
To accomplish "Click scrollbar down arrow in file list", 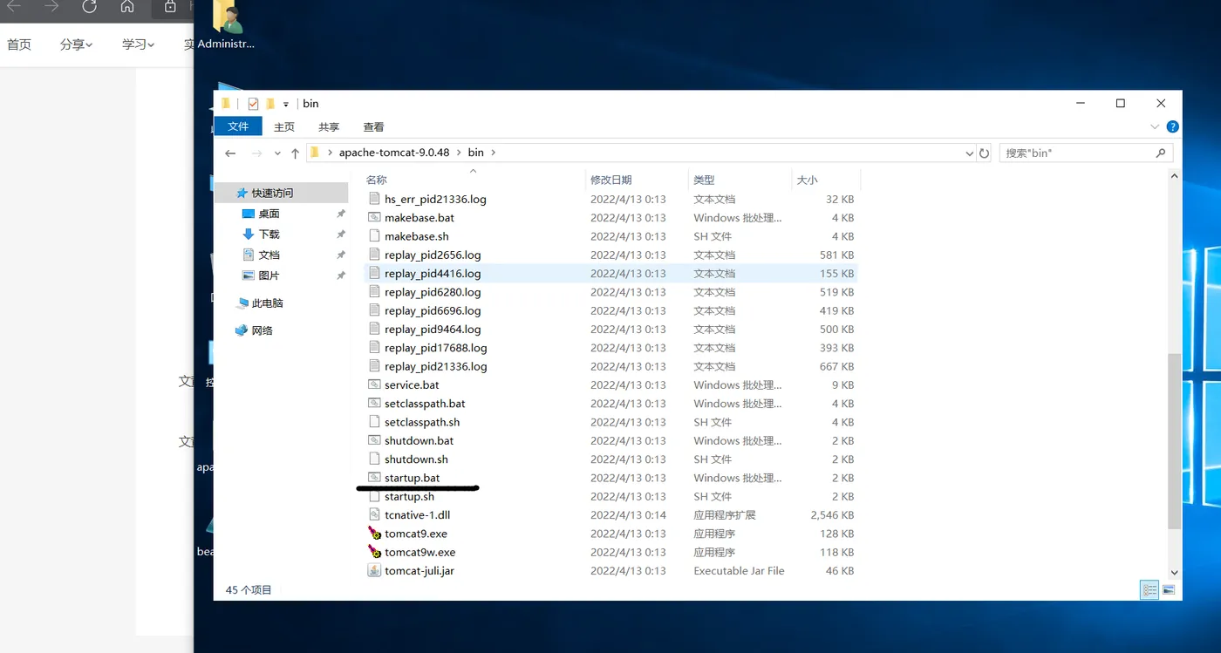I will (1174, 572).
